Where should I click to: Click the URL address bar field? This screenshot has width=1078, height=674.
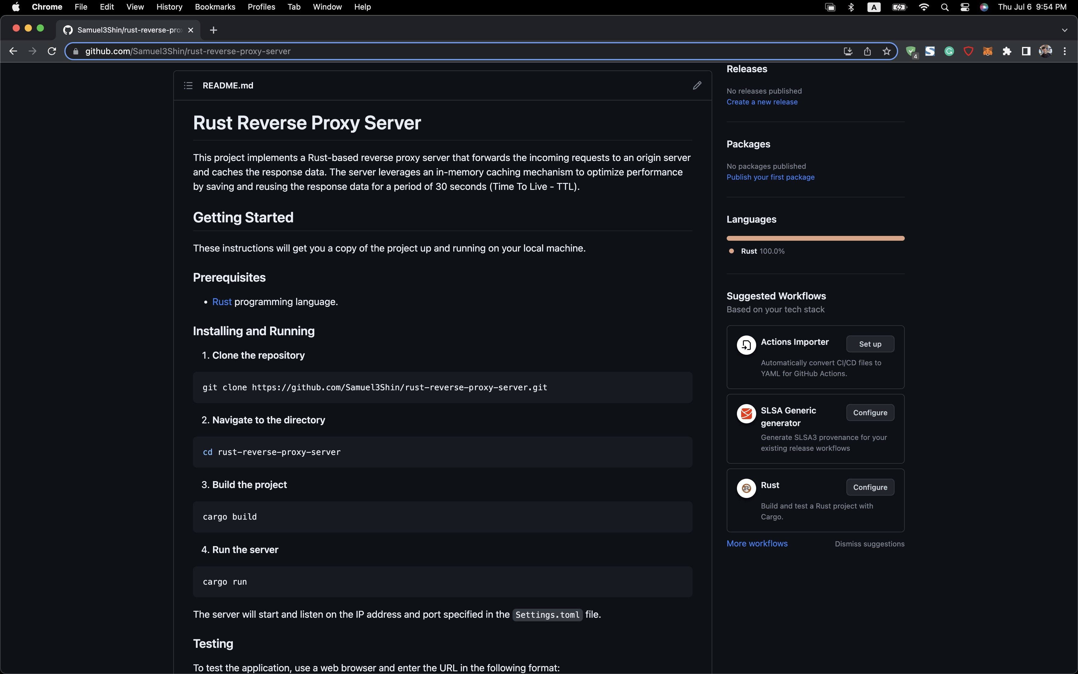[445, 51]
